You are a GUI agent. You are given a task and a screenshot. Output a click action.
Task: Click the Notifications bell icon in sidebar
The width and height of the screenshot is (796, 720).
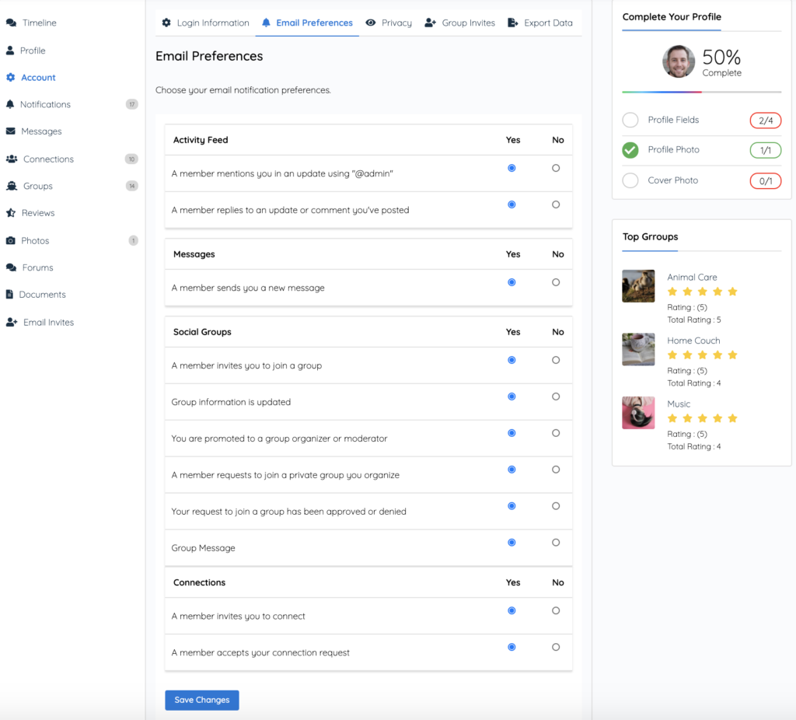coord(10,104)
